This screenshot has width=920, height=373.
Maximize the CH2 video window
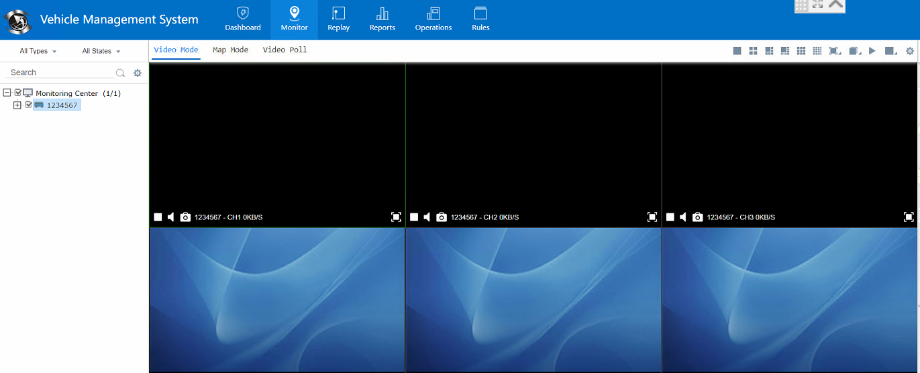652,217
